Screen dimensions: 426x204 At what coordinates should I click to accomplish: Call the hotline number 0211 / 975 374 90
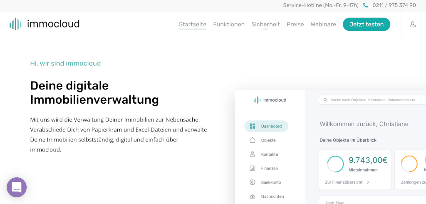pyautogui.click(x=394, y=5)
